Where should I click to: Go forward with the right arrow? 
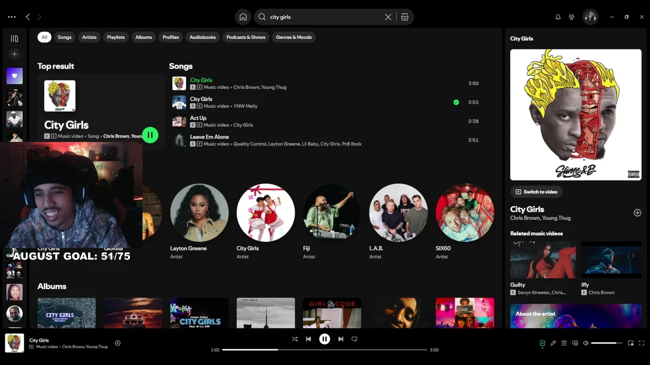click(x=39, y=17)
